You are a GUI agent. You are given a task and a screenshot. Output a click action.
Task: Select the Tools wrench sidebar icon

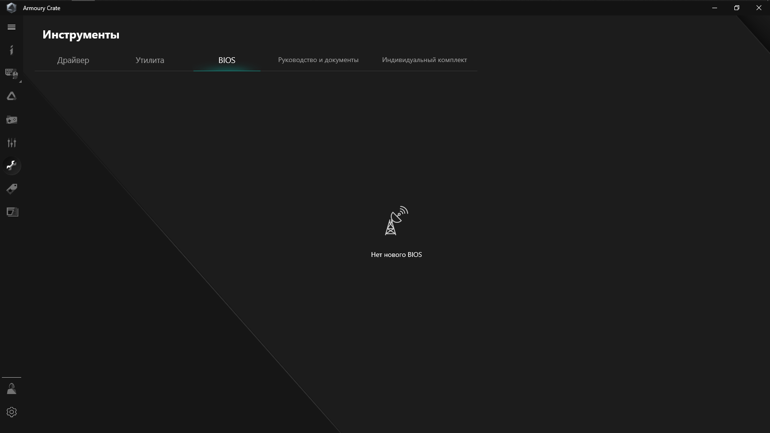click(x=12, y=166)
